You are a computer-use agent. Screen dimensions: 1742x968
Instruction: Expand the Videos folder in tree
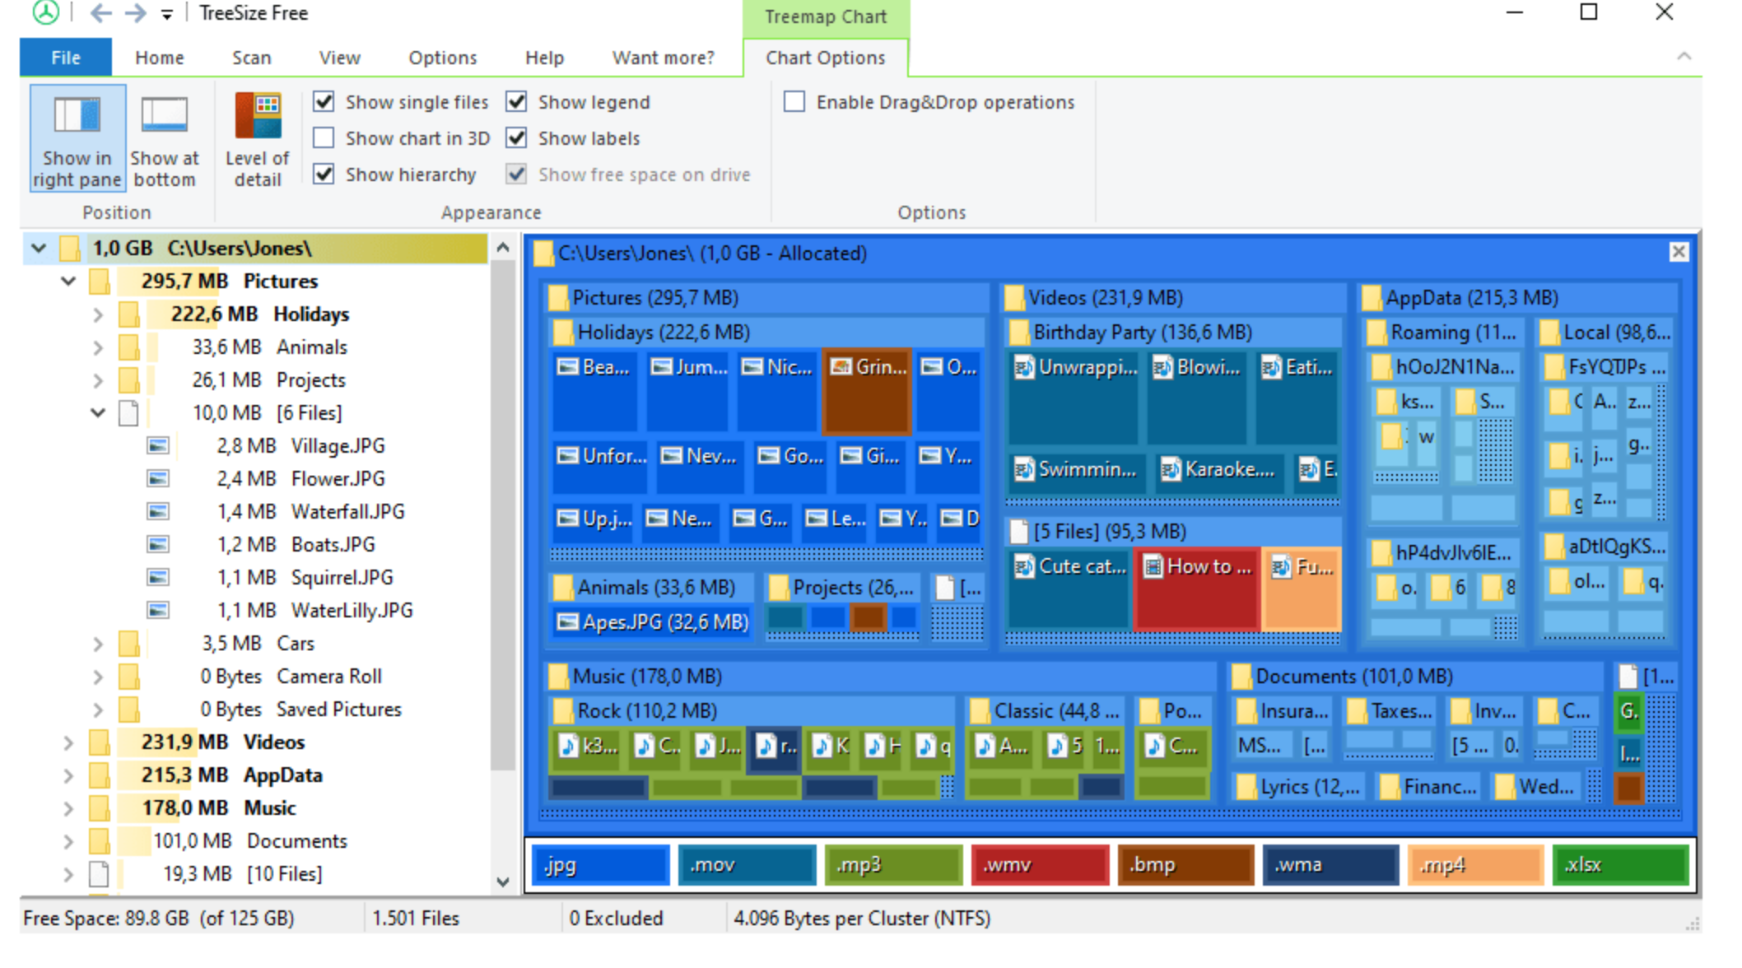click(68, 742)
